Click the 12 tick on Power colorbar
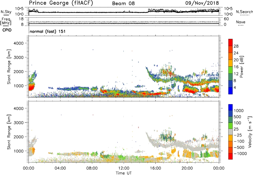Screen dimensions: 253x175 [236, 74]
